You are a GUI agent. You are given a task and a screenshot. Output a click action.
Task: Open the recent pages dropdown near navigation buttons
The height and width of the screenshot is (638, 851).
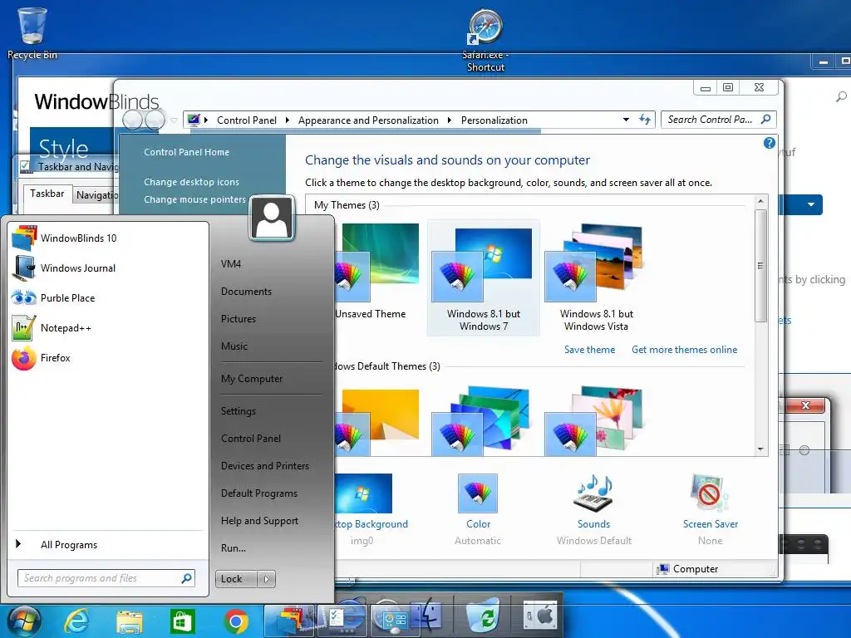point(174,120)
